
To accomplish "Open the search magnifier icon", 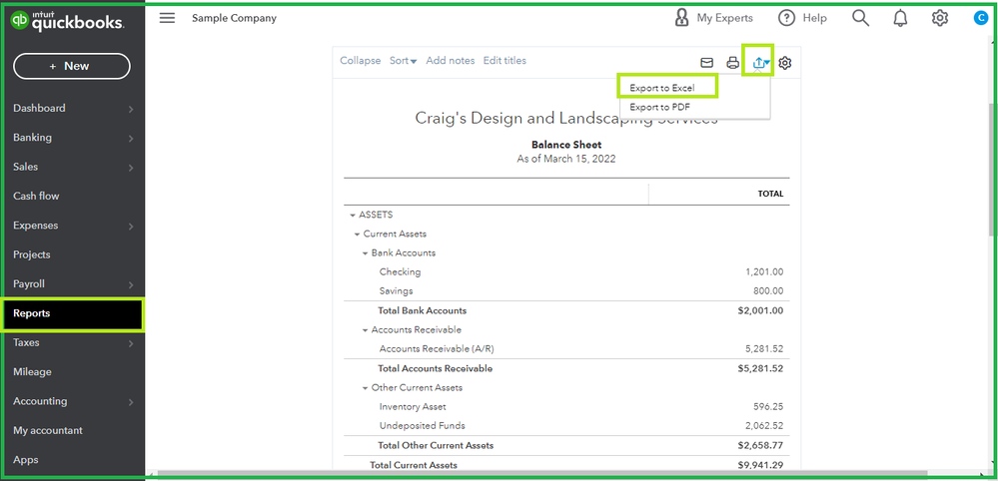I will click(x=860, y=18).
